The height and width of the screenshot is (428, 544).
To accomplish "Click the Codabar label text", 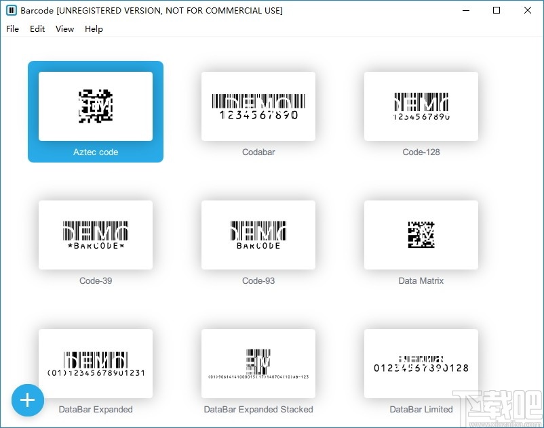I will (x=258, y=152).
